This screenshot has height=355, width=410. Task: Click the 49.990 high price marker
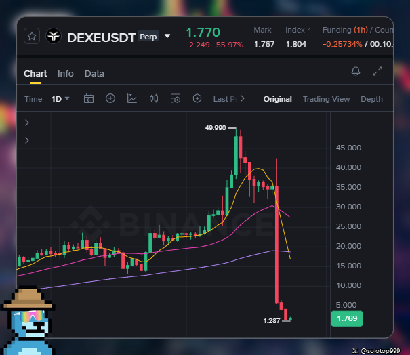coord(216,128)
